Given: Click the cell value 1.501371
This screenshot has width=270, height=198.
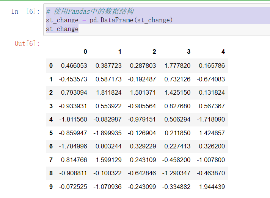Looking at the screenshot, I should pos(143,93).
